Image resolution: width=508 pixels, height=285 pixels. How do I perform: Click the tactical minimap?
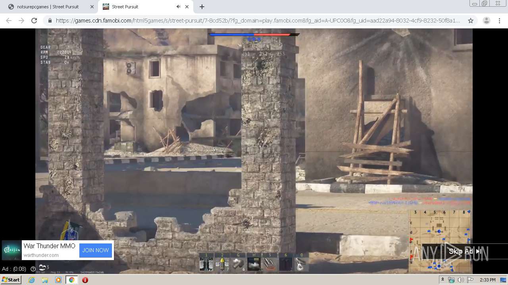pyautogui.click(x=441, y=241)
